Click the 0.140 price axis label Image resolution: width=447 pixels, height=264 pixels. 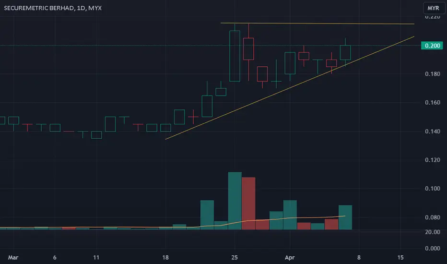pyautogui.click(x=433, y=132)
